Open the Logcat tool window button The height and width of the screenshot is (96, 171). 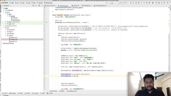(35, 93)
